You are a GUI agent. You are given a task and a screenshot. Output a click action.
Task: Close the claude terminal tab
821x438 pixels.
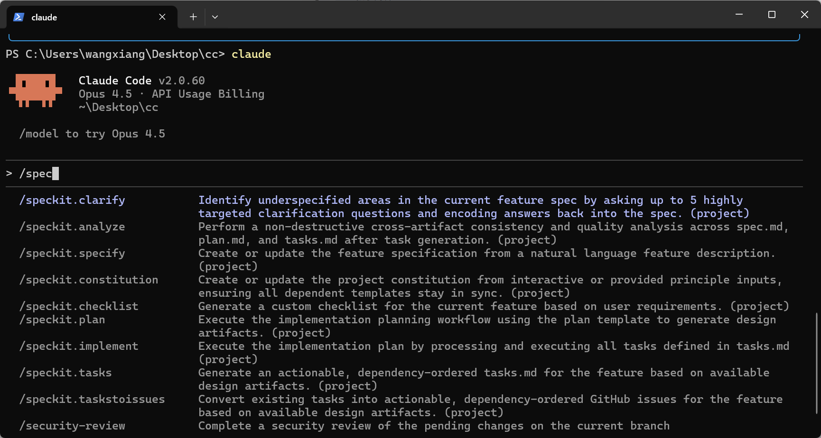[162, 17]
